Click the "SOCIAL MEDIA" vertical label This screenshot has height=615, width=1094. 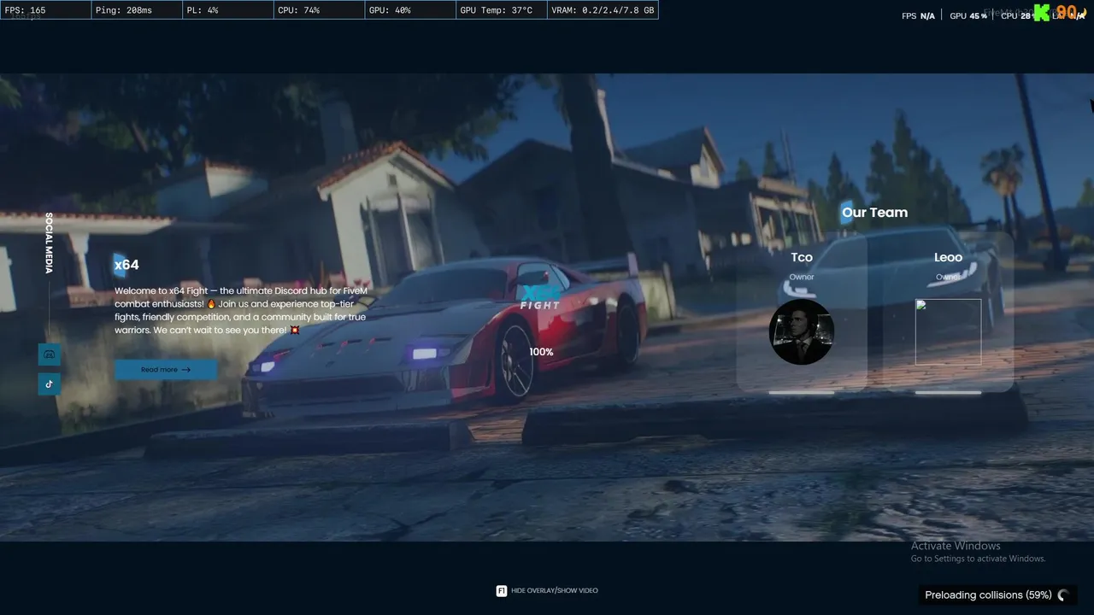click(x=49, y=243)
